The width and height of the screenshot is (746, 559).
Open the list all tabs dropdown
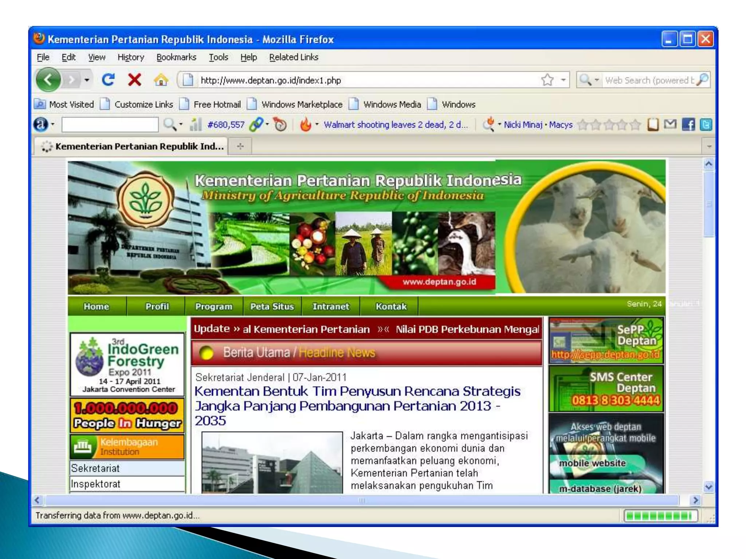click(709, 147)
